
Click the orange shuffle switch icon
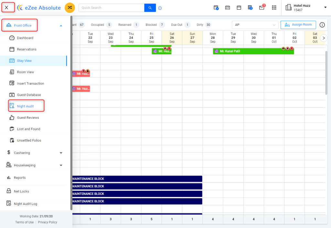pos(70,8)
